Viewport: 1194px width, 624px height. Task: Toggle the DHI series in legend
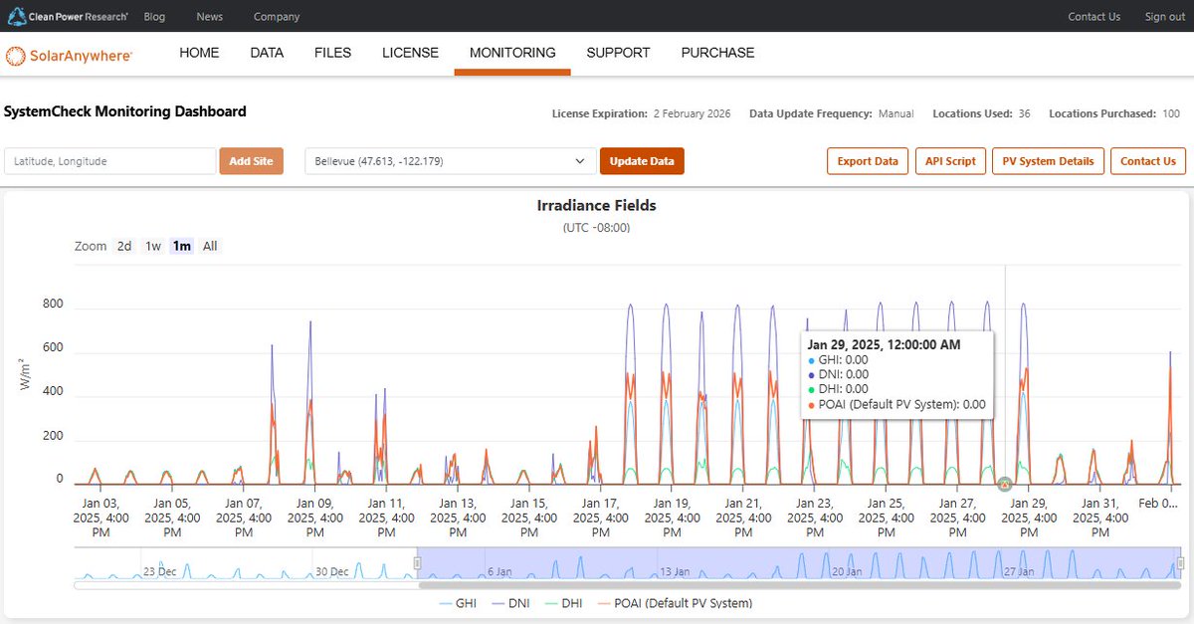click(566, 603)
